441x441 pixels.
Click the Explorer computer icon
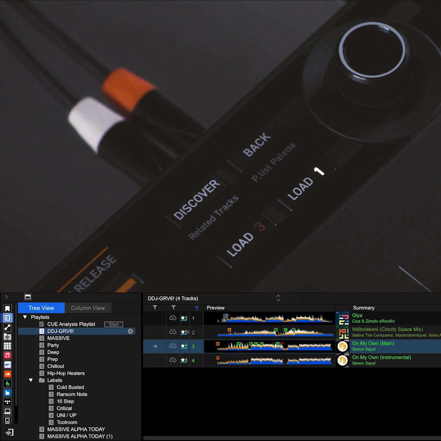tap(7, 411)
